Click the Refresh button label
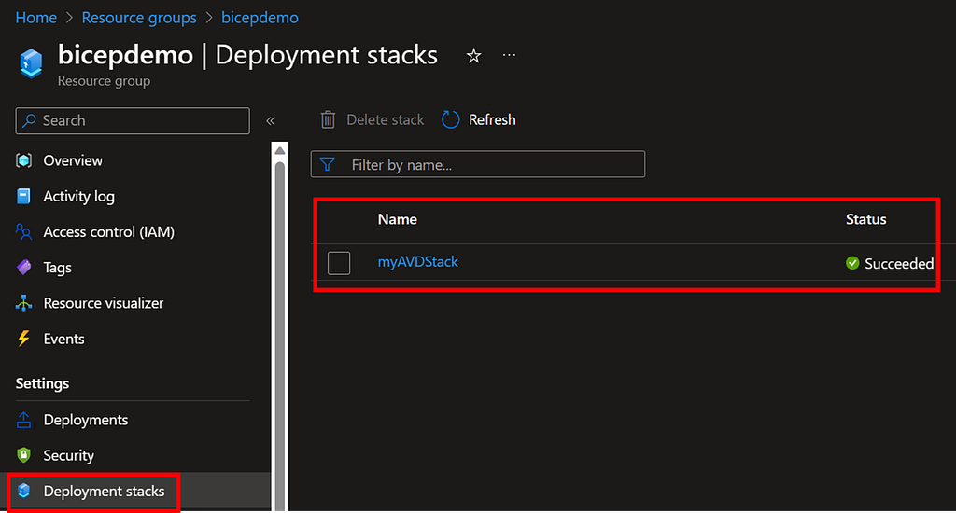 [492, 119]
